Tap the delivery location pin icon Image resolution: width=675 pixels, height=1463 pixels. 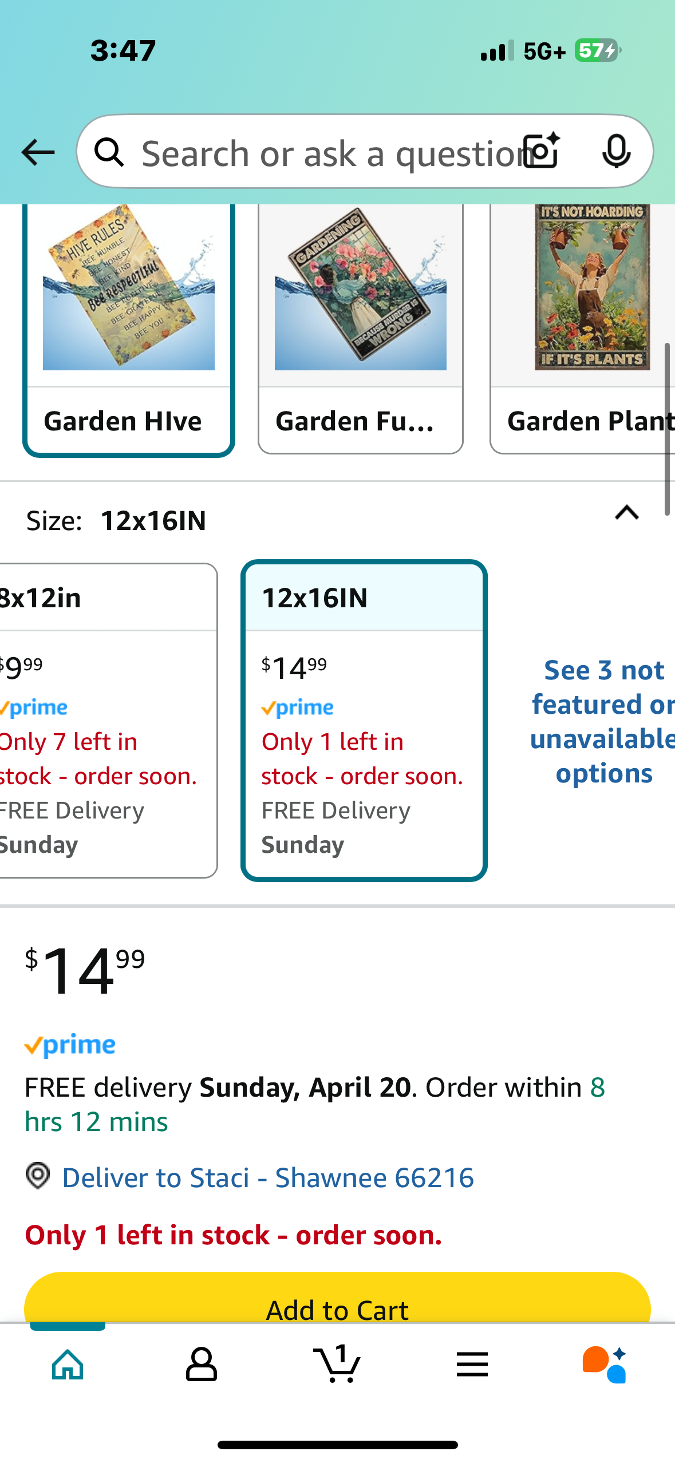pos(38,1176)
